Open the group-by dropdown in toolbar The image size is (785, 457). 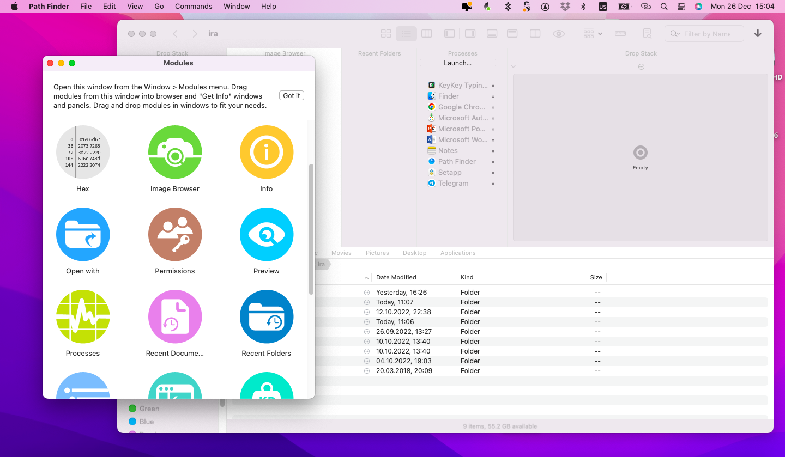click(x=593, y=34)
